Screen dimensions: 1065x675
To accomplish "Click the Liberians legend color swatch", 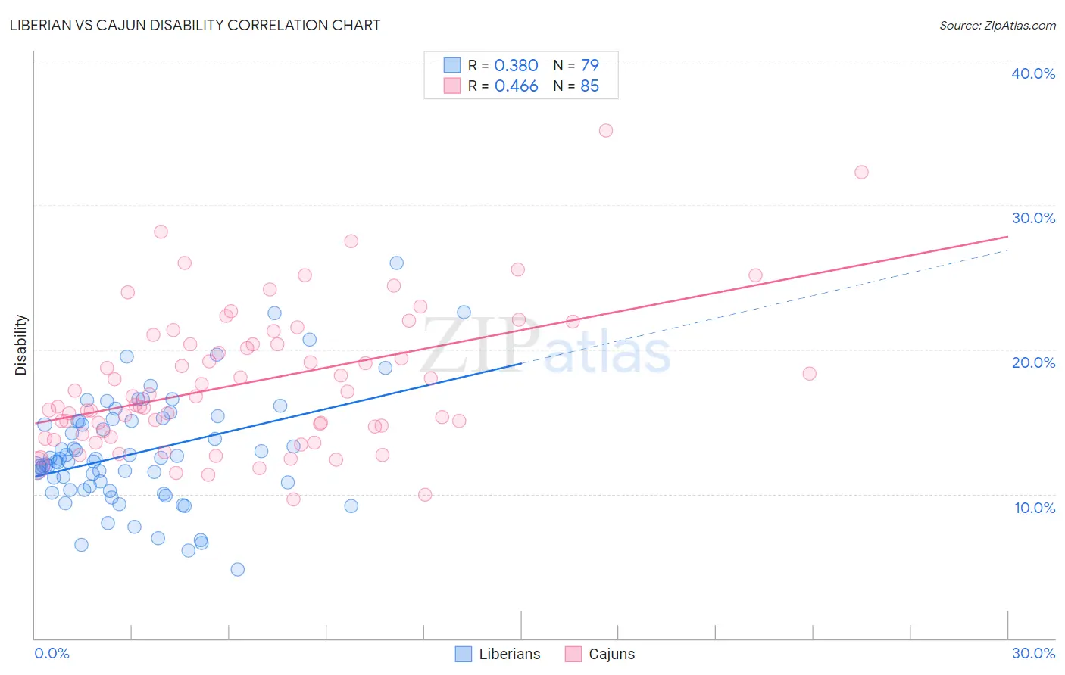I will [x=463, y=654].
